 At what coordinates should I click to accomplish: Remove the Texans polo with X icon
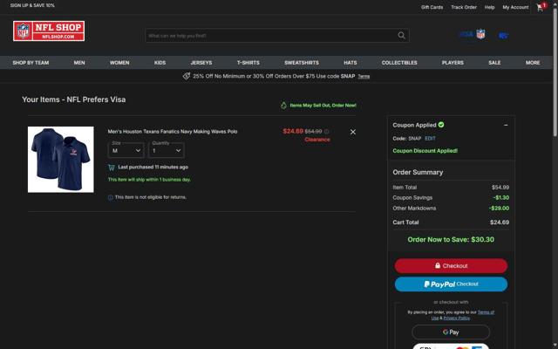point(352,132)
